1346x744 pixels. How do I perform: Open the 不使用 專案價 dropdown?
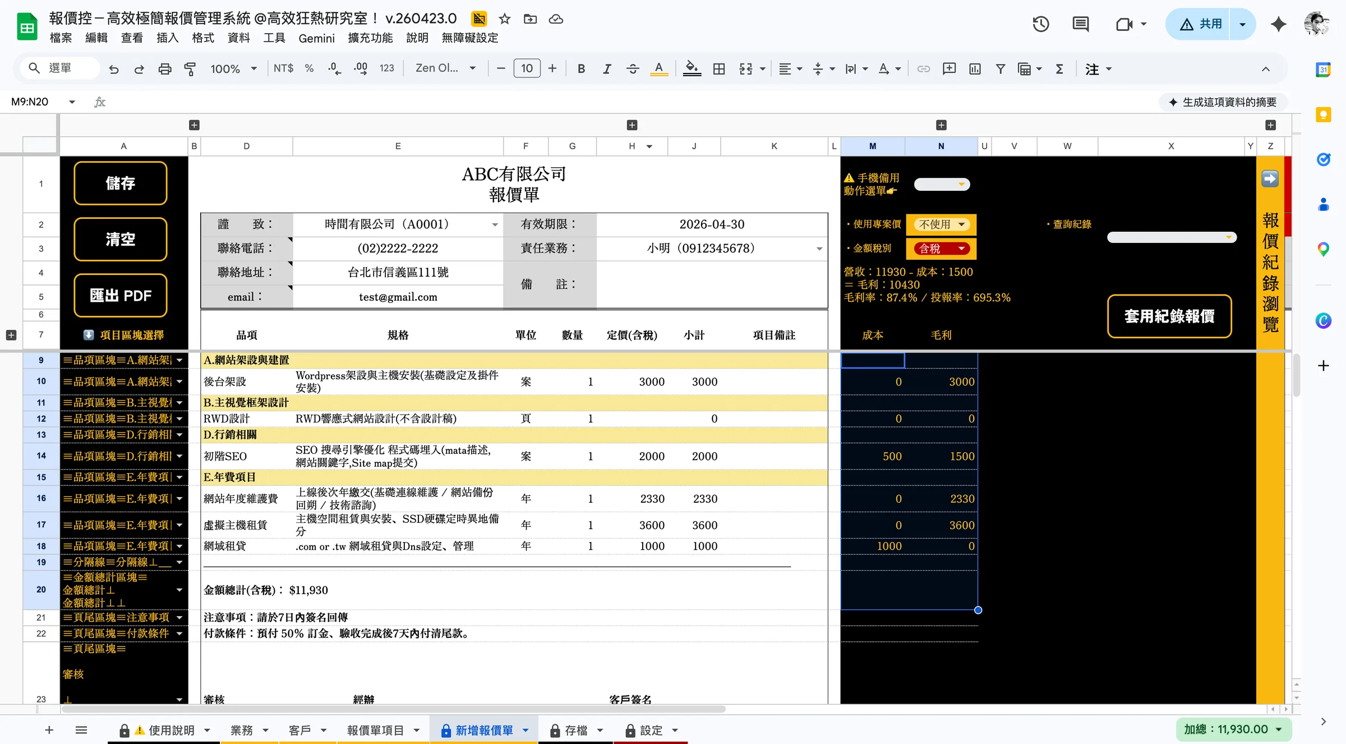(942, 224)
